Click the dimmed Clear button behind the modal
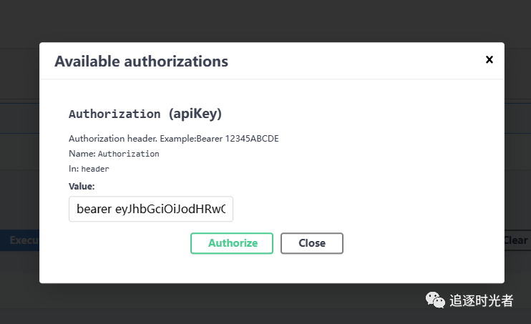Viewport: 531px width, 324px height. coord(517,240)
